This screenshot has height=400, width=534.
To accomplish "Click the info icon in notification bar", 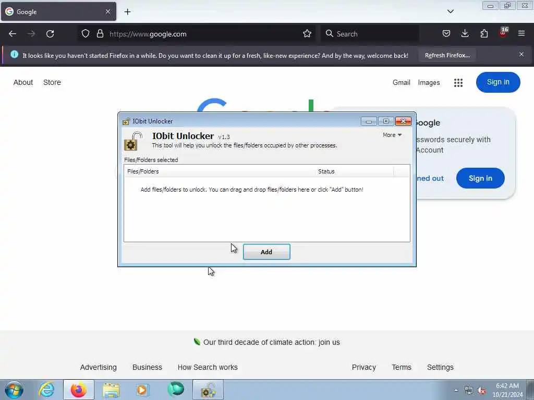I will [14, 54].
